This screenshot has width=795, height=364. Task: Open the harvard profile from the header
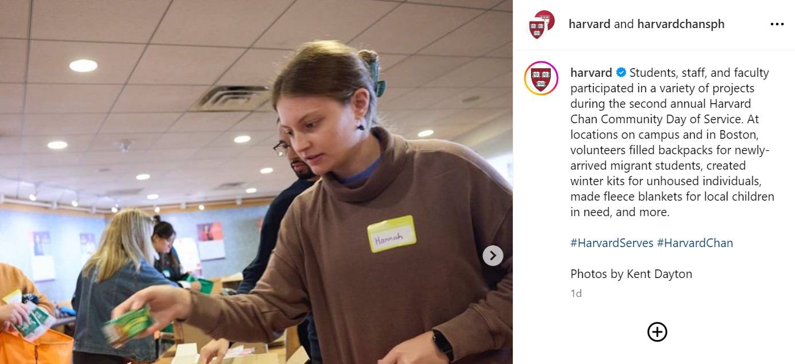pos(589,24)
